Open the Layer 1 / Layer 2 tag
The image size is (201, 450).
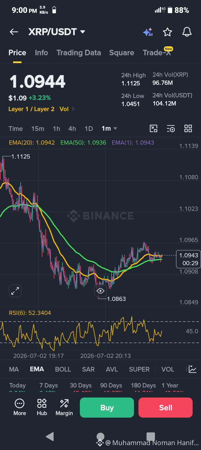click(31, 109)
